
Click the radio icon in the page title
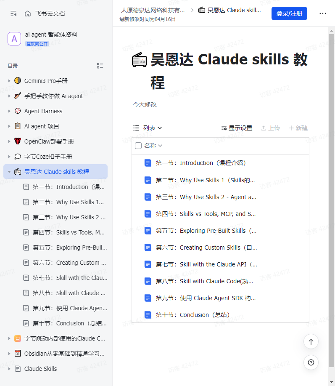pyautogui.click(x=140, y=60)
